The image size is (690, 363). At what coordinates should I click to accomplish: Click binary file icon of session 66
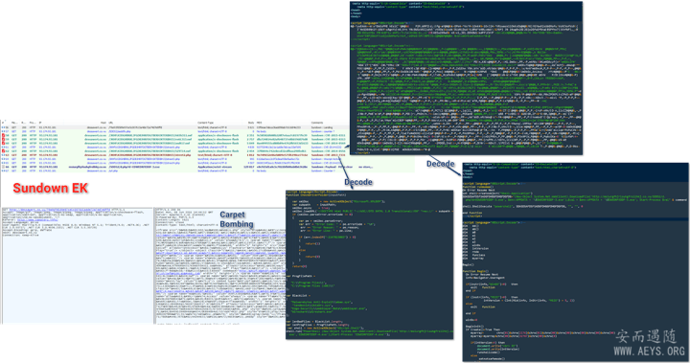[x=4, y=168]
